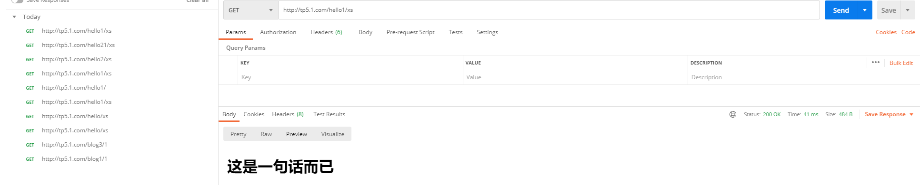Open the Cookies link
The image size is (920, 185).
886,32
